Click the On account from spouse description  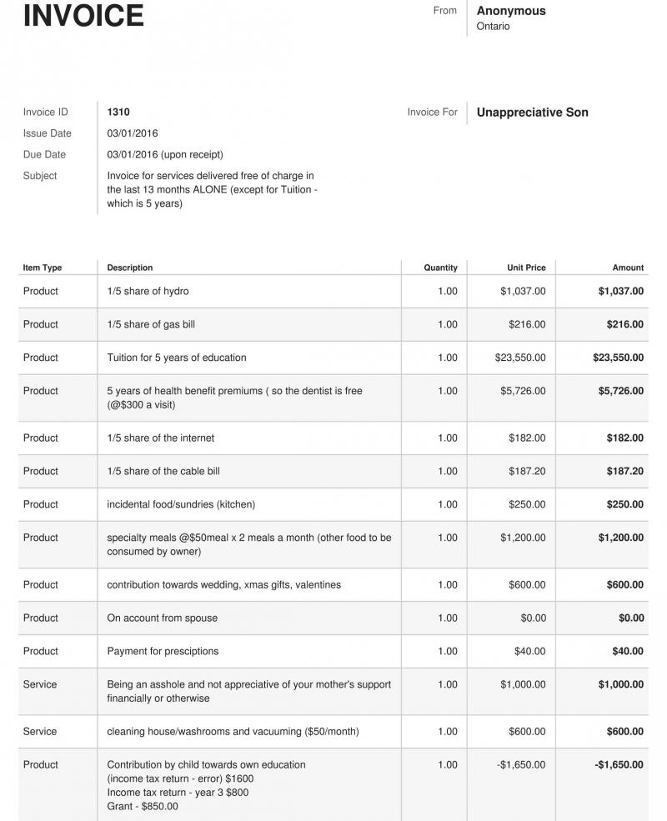162,618
